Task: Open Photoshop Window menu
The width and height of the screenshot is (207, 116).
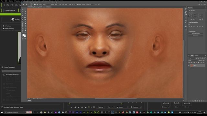Action: pos(52,2)
